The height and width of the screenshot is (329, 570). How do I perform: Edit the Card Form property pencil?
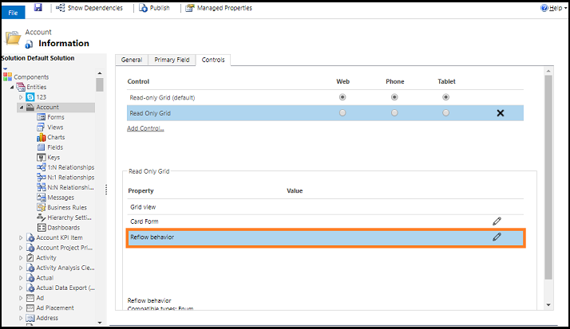point(497,220)
